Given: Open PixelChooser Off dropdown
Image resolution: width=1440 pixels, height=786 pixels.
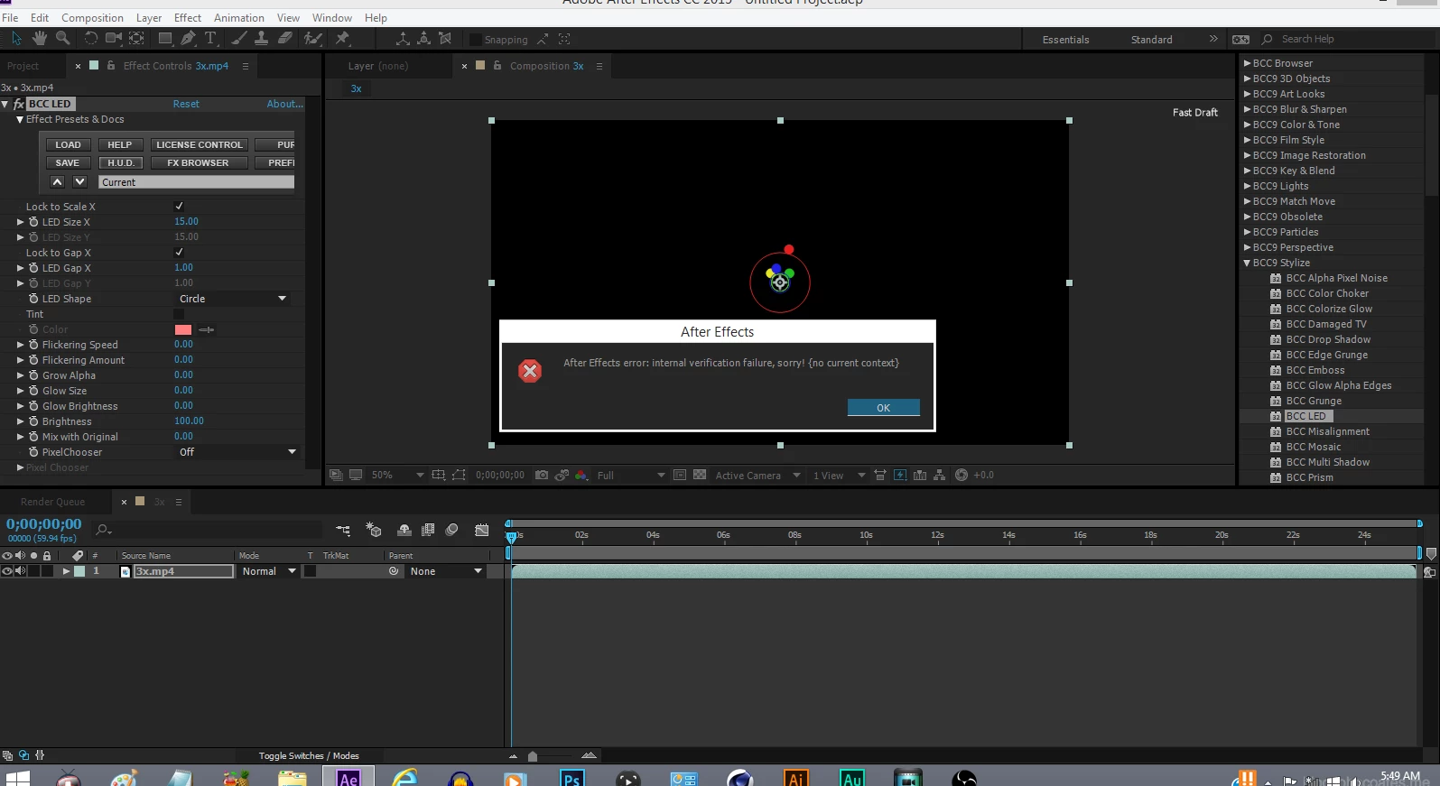Looking at the screenshot, I should [x=237, y=452].
